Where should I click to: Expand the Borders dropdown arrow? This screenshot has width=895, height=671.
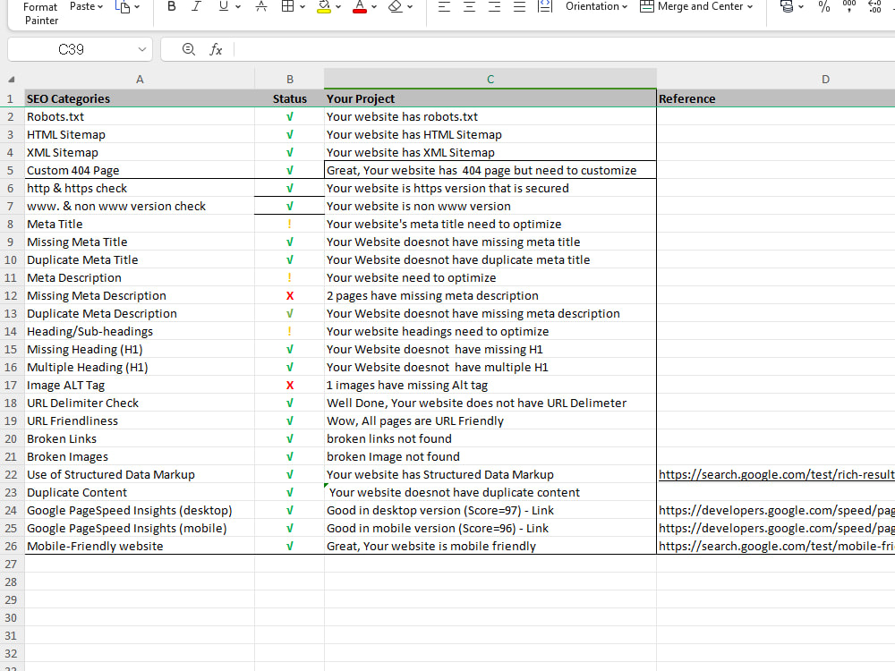click(x=303, y=7)
